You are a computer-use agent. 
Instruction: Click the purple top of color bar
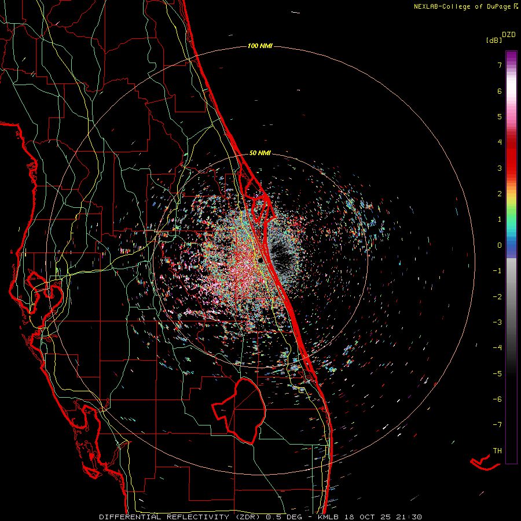511,57
